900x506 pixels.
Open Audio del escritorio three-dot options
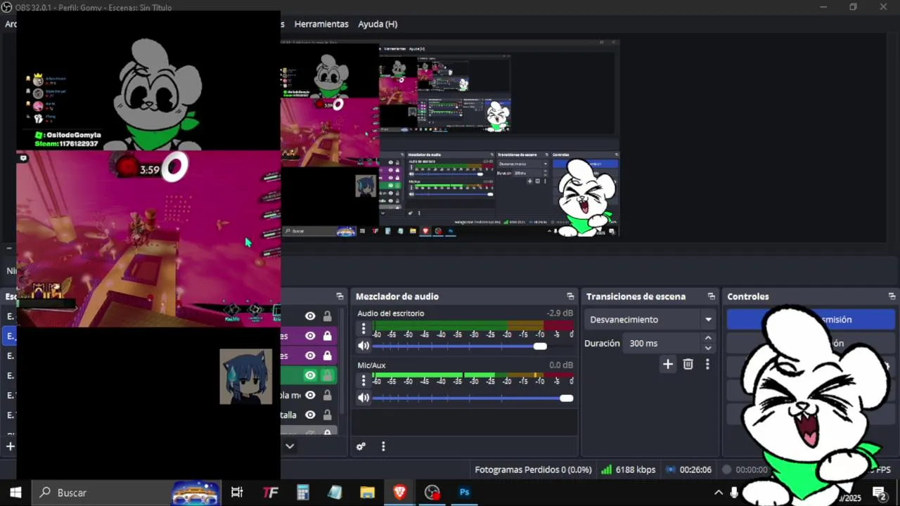[x=364, y=328]
